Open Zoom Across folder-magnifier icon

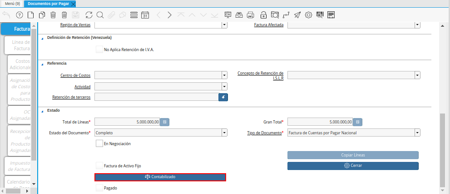(275, 15)
